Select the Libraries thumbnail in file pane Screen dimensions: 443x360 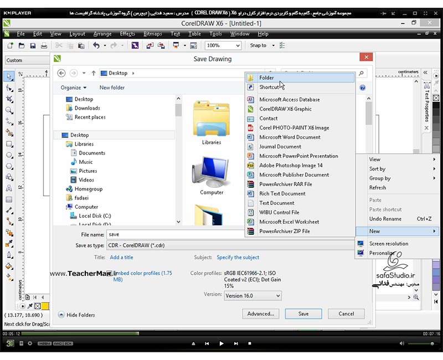(212, 123)
